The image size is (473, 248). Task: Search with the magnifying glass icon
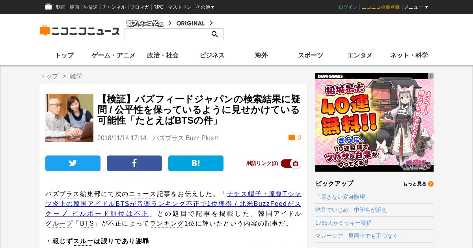pyautogui.click(x=215, y=34)
